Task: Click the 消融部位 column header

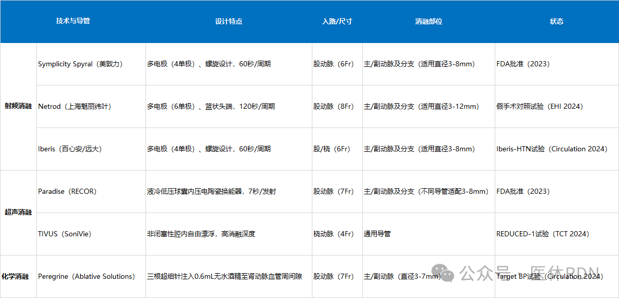Action: 429,21
